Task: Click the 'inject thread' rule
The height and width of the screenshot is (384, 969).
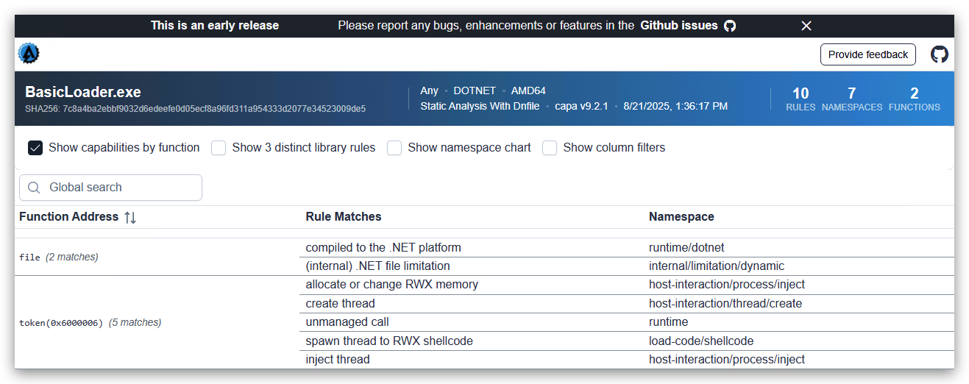Action: click(338, 360)
